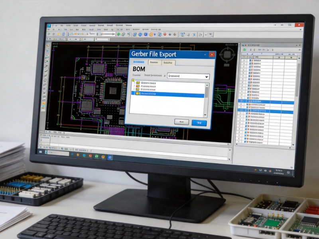Screen dimensions: 319x239
Task: Click the blue confirm button in Gerber File Export
Action: point(199,123)
